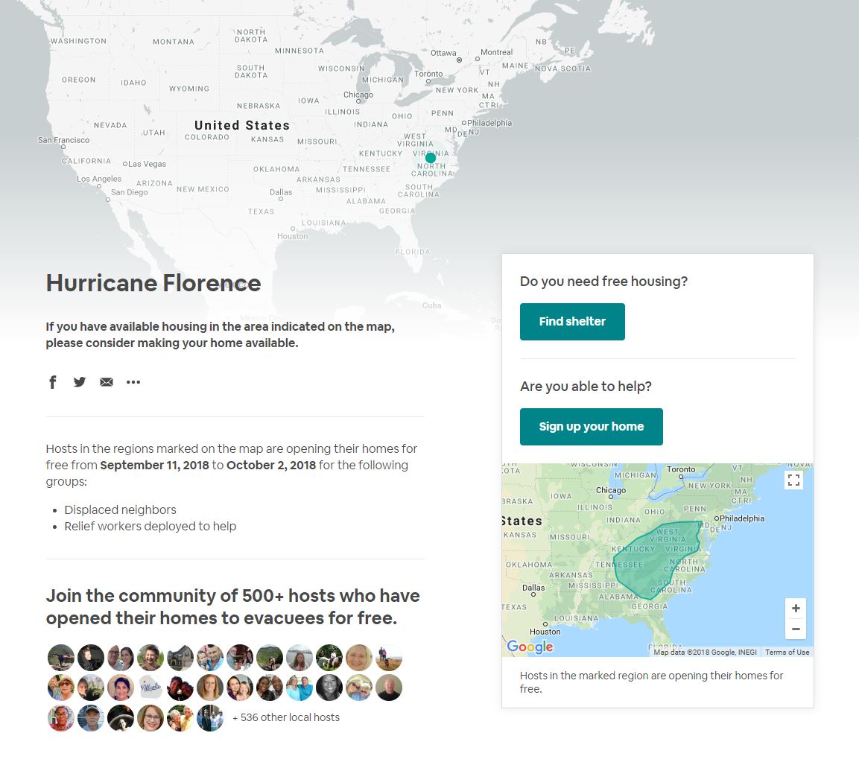Share page via Twitter bird icon
The width and height of the screenshot is (859, 765).
[80, 381]
